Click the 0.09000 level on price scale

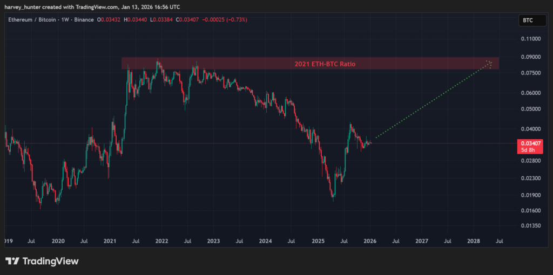(530, 57)
